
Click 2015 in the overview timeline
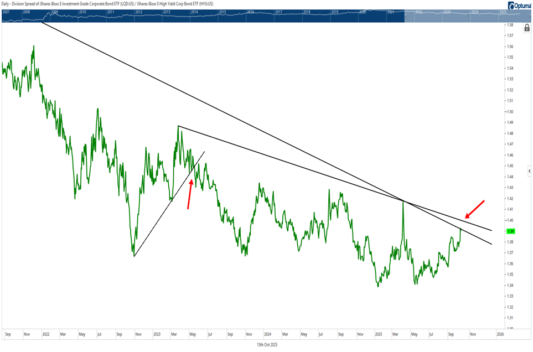[x=222, y=12]
